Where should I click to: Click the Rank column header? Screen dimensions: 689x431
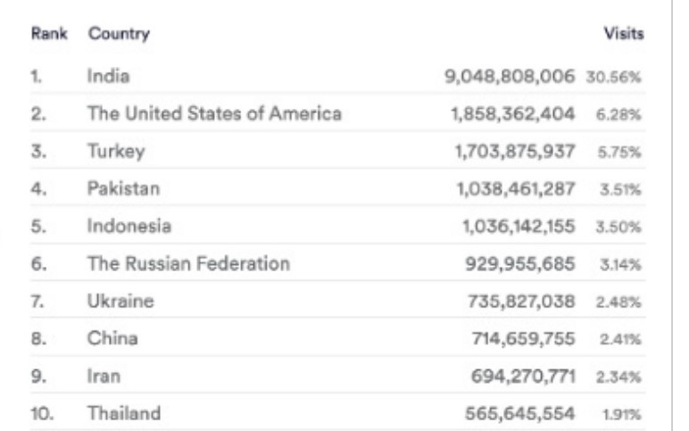[49, 33]
